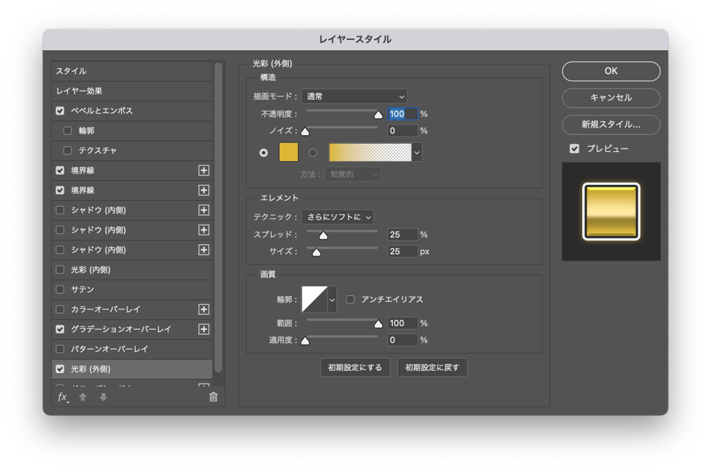This screenshot has width=711, height=472.
Task: Click the 新規スタイル... button
Action: pyautogui.click(x=611, y=124)
